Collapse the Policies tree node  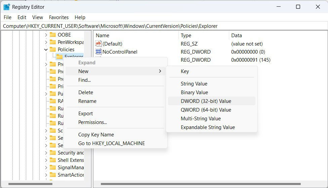click(46, 50)
